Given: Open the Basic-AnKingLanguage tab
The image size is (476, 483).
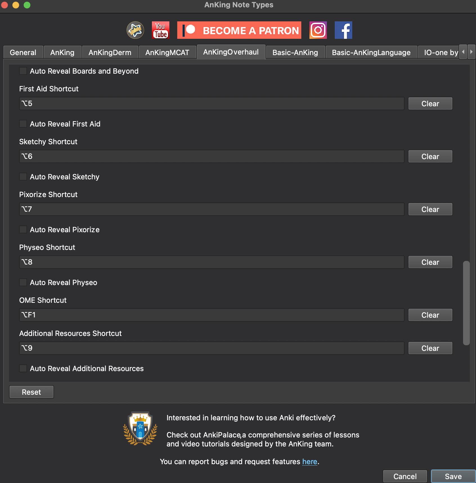Looking at the screenshot, I should pos(371,52).
